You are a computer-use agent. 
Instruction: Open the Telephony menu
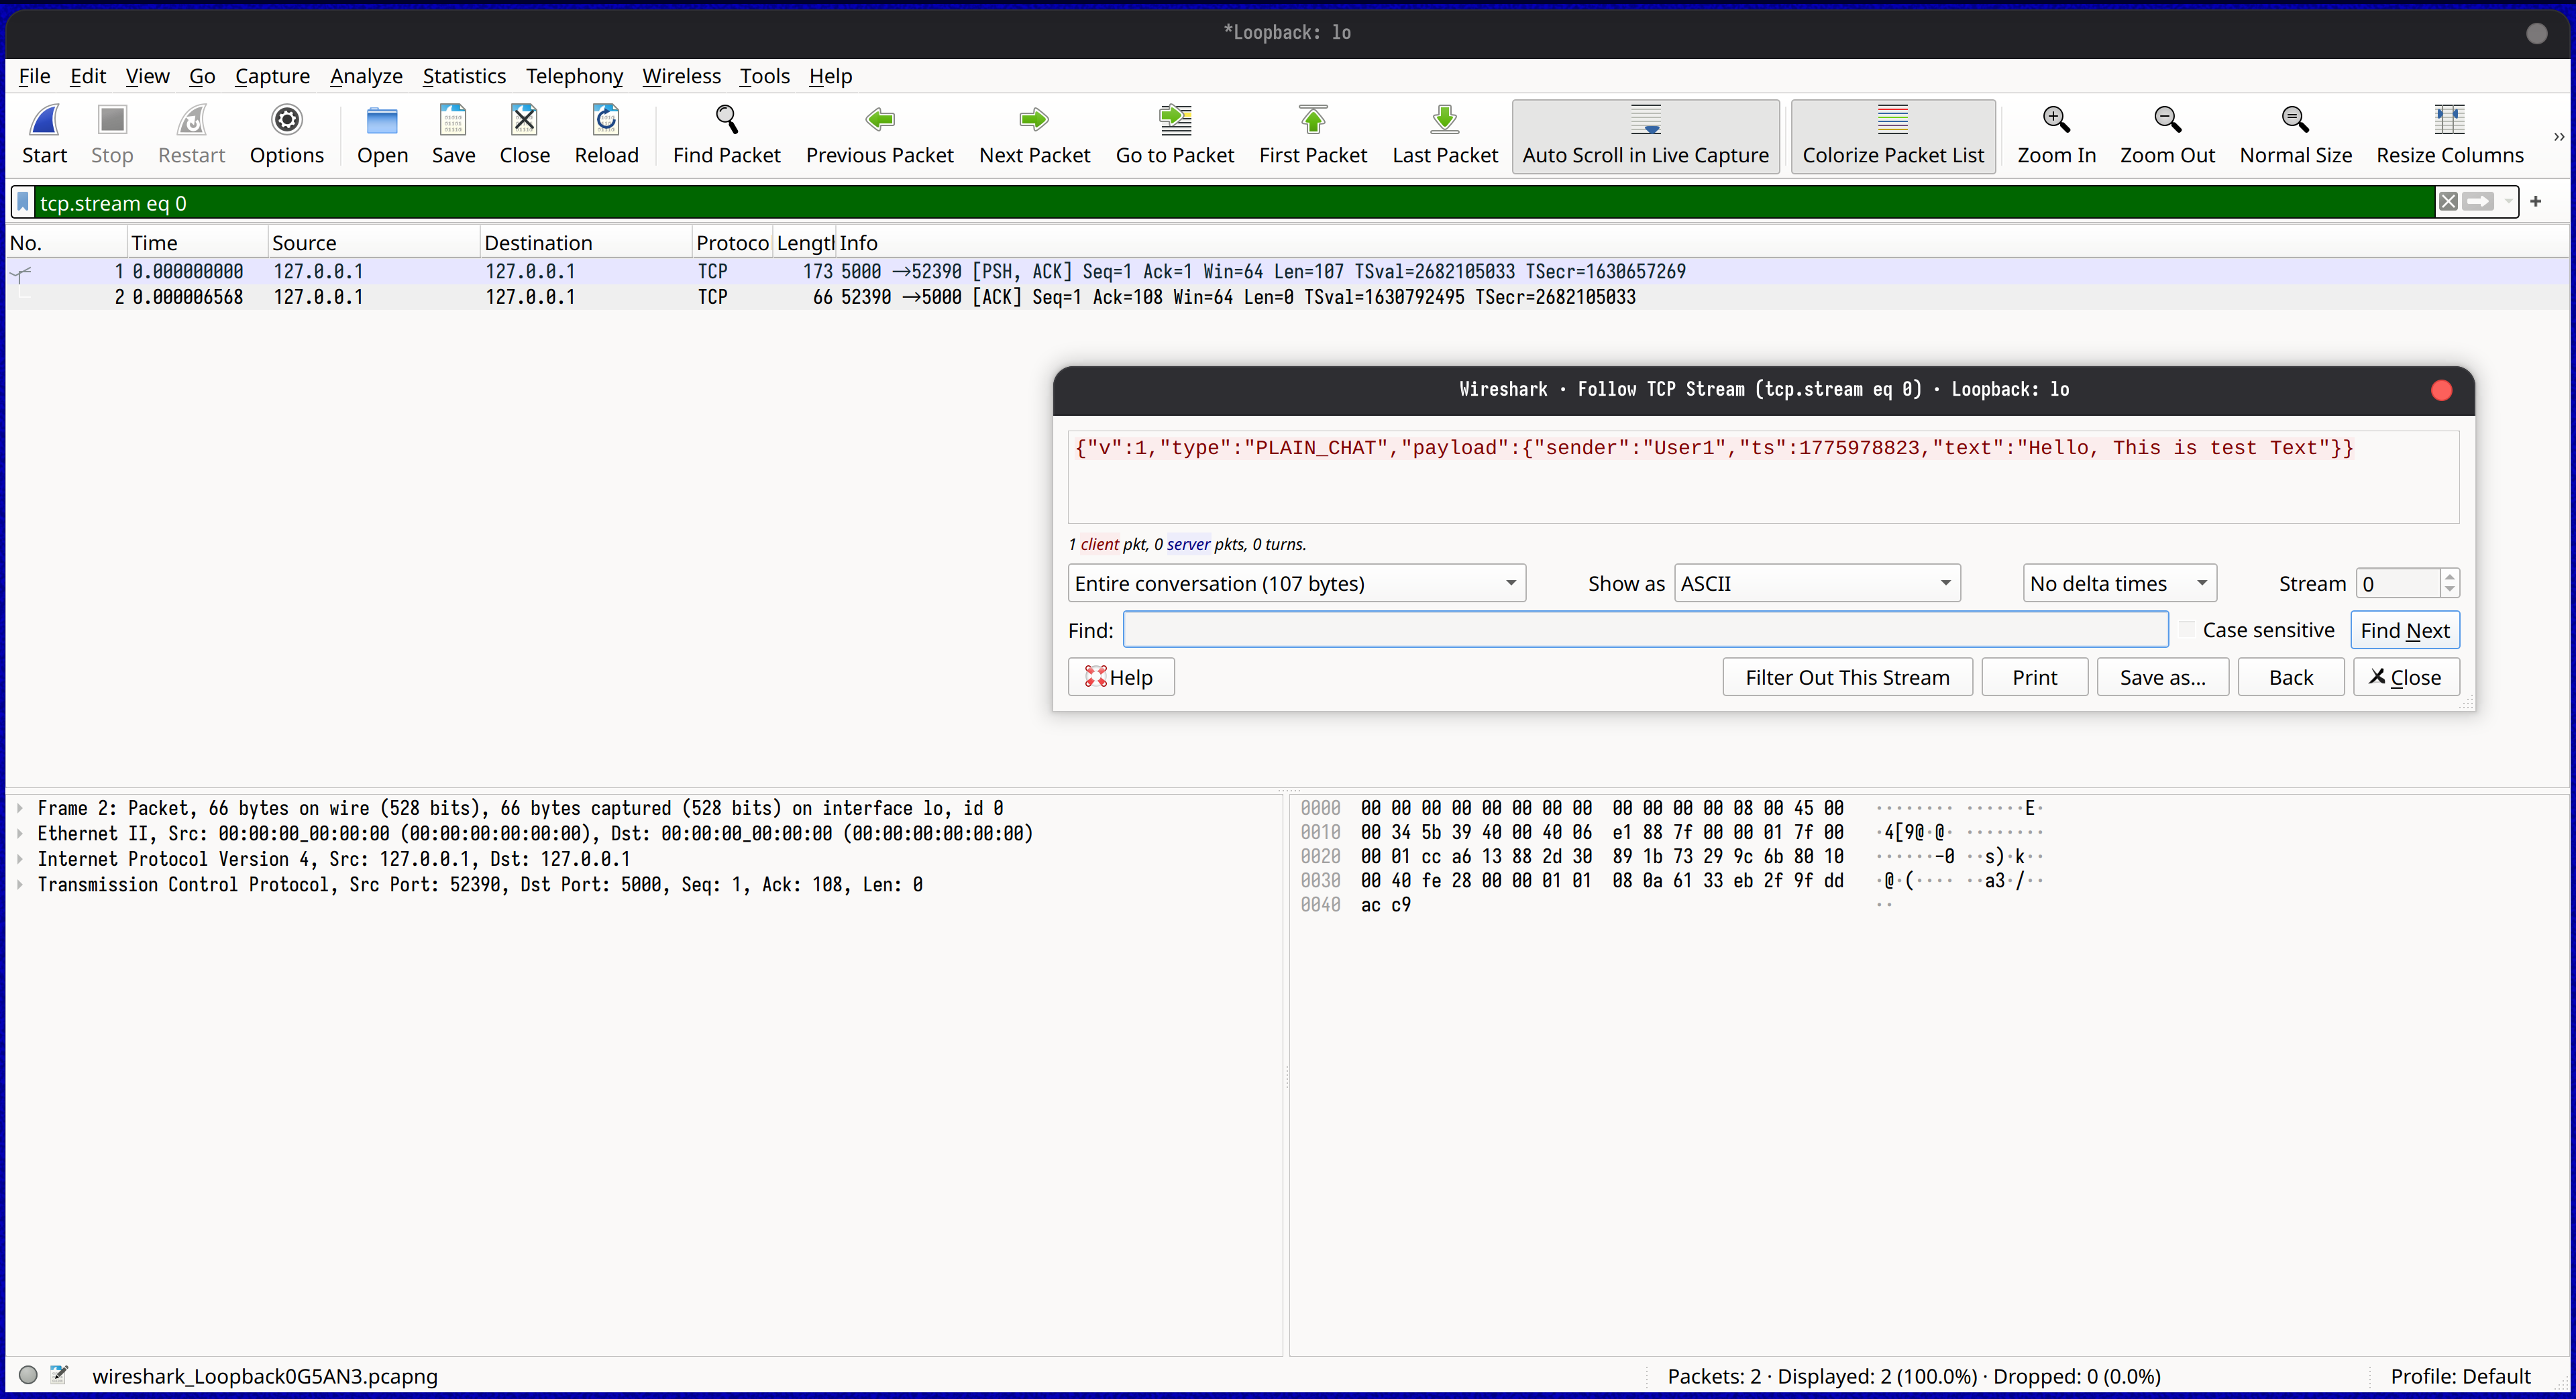point(574,76)
